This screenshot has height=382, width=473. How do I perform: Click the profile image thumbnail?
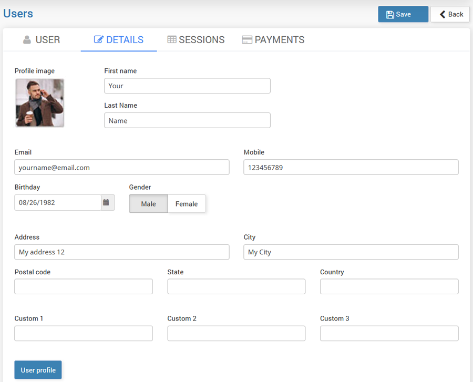pos(39,103)
